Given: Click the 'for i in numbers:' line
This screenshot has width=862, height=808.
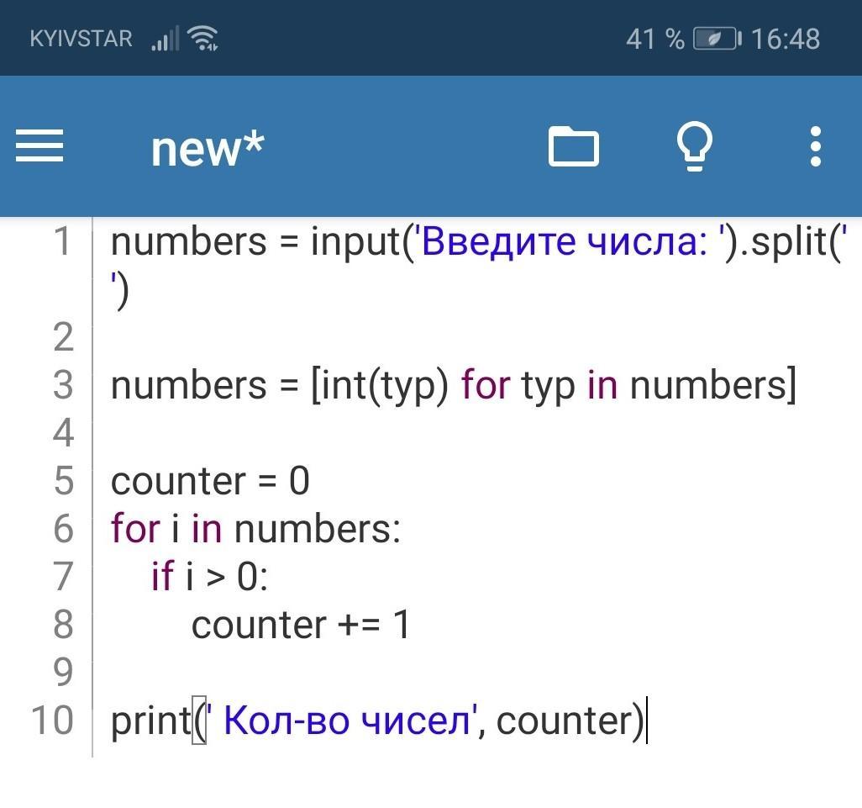Looking at the screenshot, I should click(x=255, y=529).
